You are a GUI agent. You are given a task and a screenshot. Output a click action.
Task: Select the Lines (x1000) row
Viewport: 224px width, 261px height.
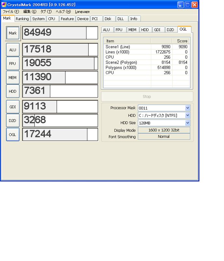coord(146,52)
